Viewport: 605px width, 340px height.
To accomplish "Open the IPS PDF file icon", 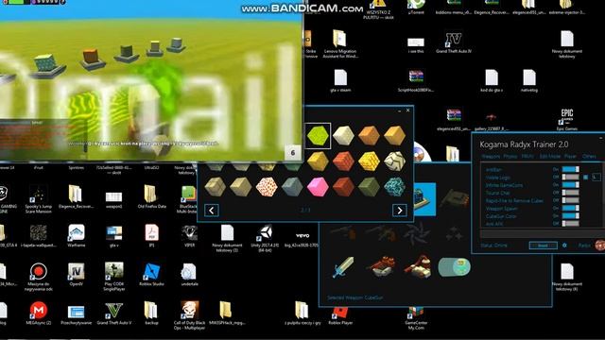I will tap(151, 236).
